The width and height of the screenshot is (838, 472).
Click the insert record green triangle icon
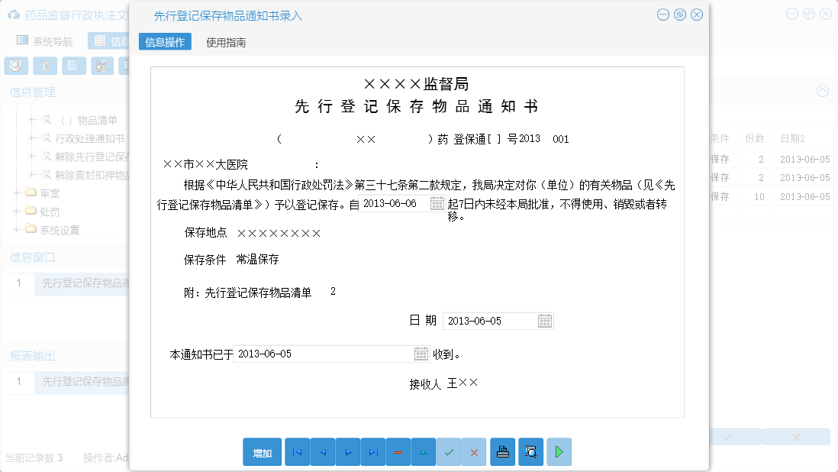coord(424,451)
